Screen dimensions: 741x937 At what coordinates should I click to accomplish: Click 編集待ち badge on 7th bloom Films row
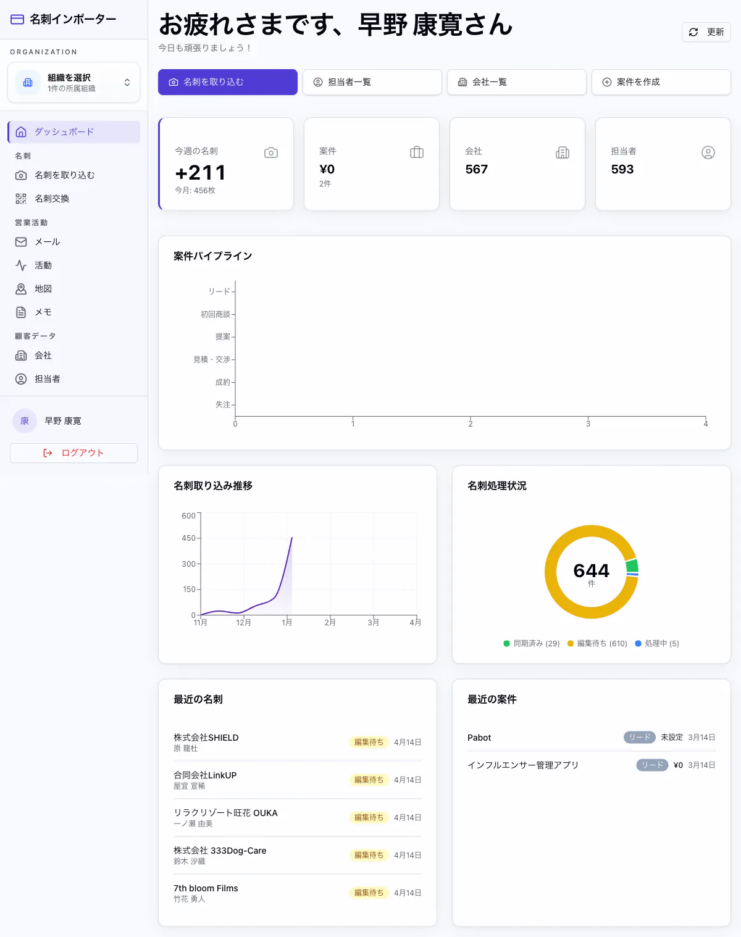[369, 893]
